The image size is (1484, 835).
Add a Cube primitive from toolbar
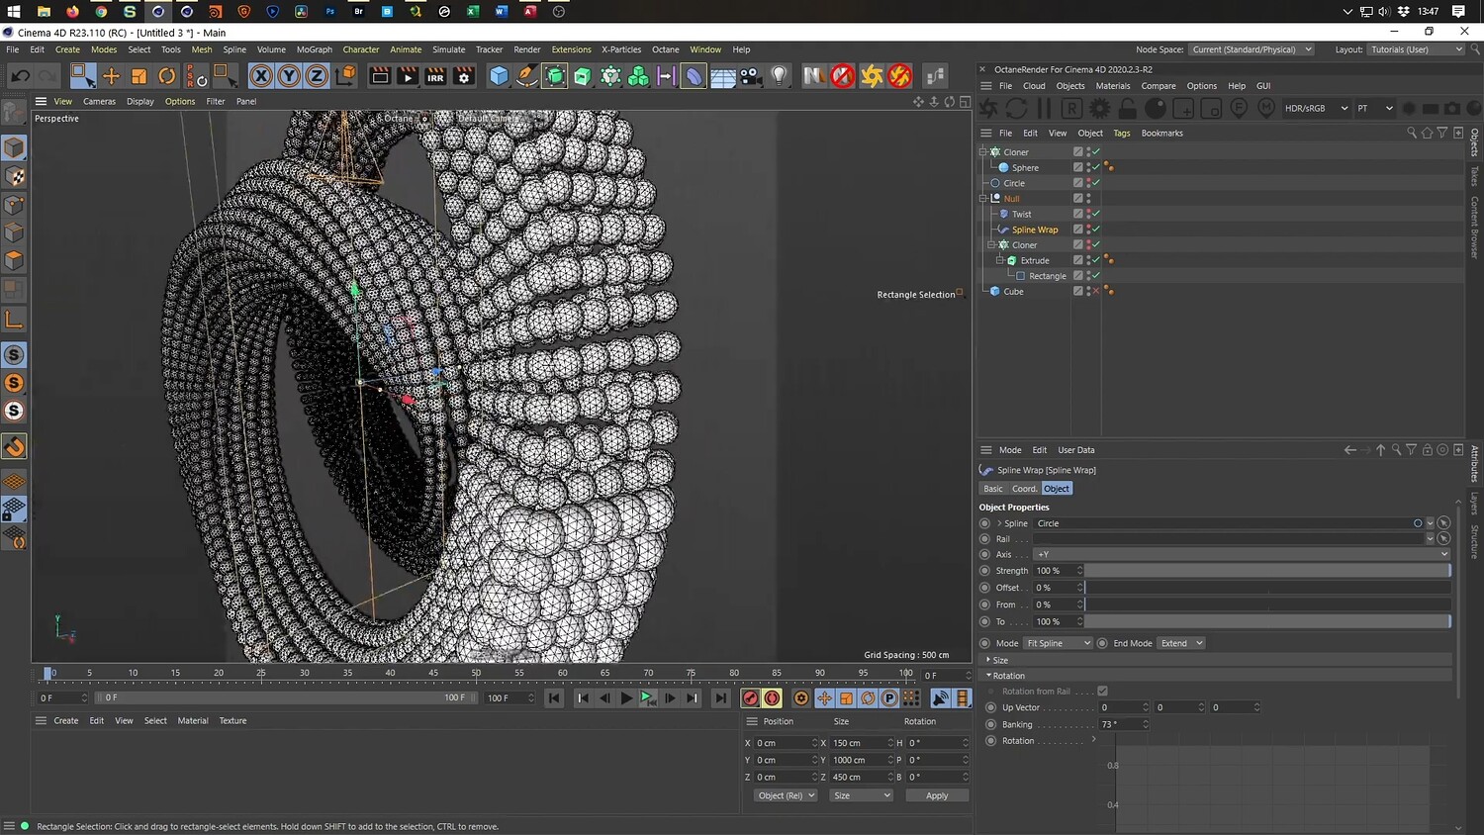tap(499, 76)
